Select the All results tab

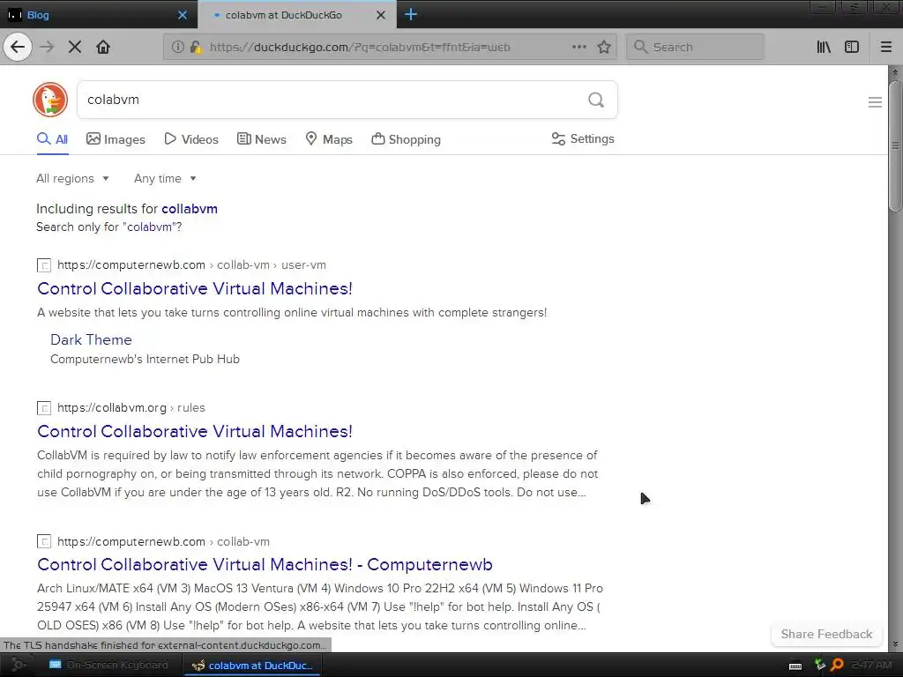52,139
